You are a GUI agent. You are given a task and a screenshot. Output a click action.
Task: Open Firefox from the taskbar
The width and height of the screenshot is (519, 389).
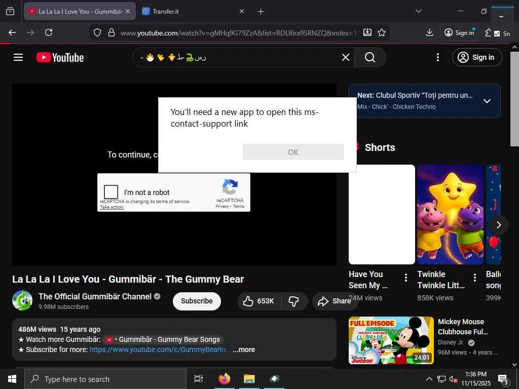(225, 379)
